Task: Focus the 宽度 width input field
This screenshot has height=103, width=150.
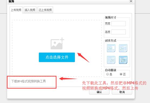Action: [x=119, y=24]
